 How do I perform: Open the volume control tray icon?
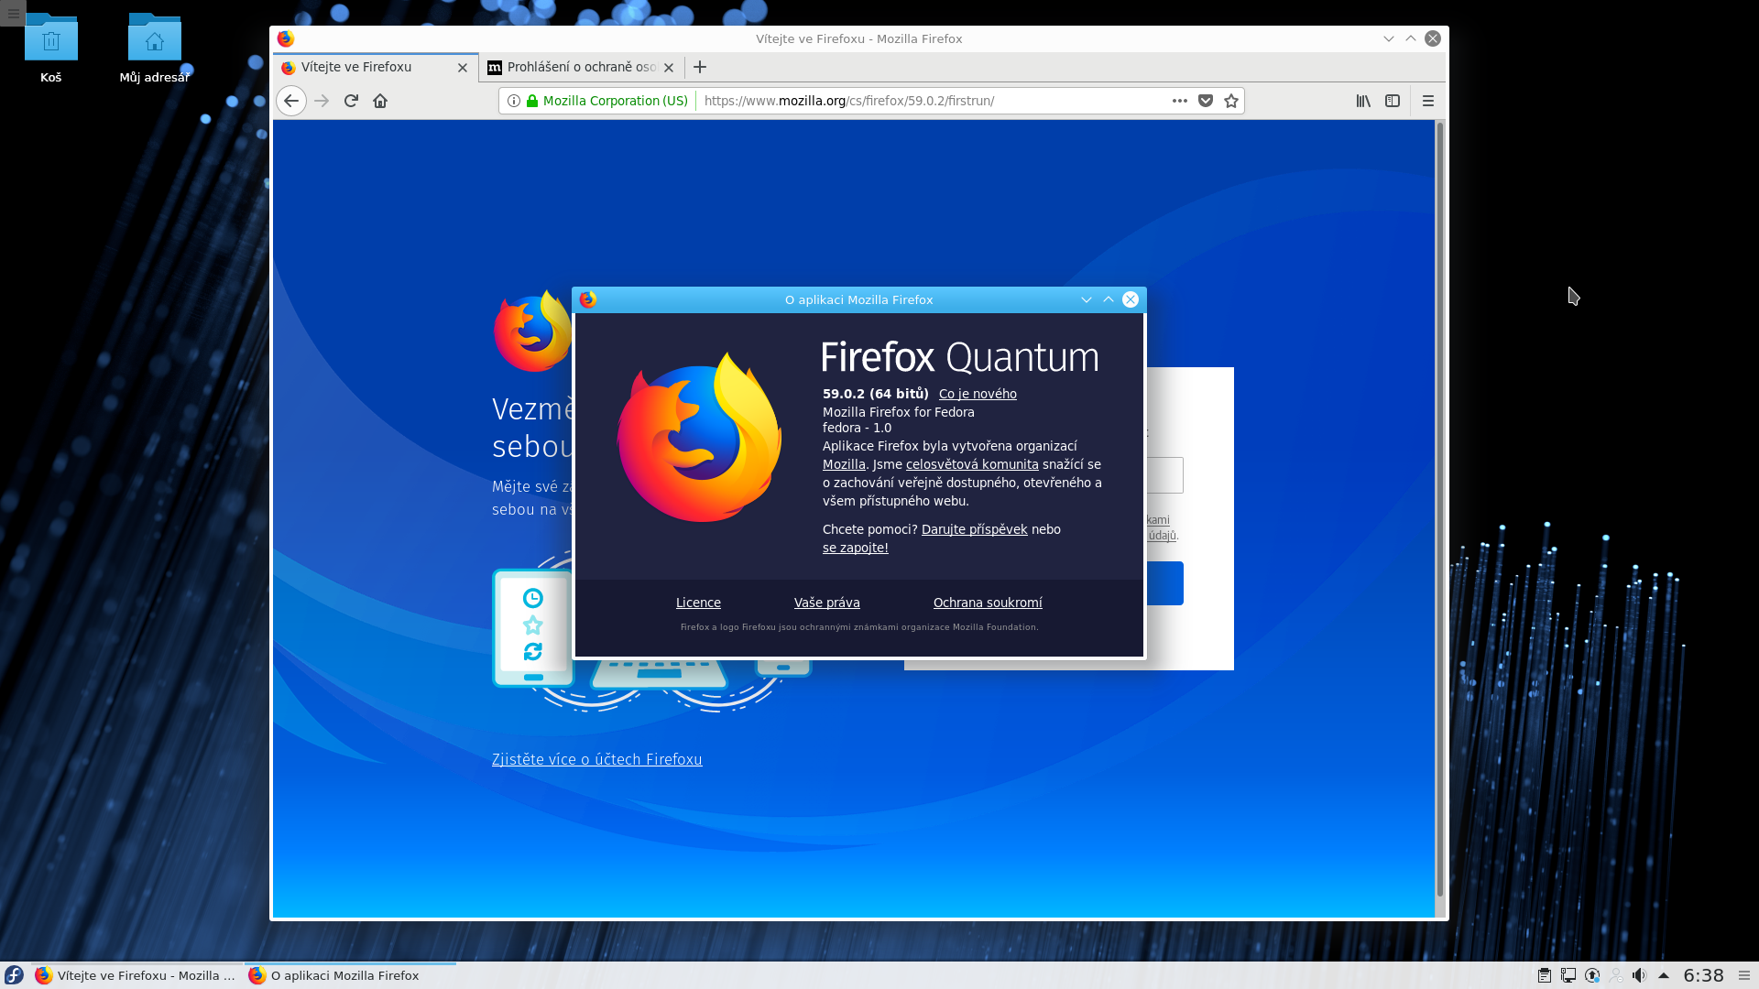1640,975
